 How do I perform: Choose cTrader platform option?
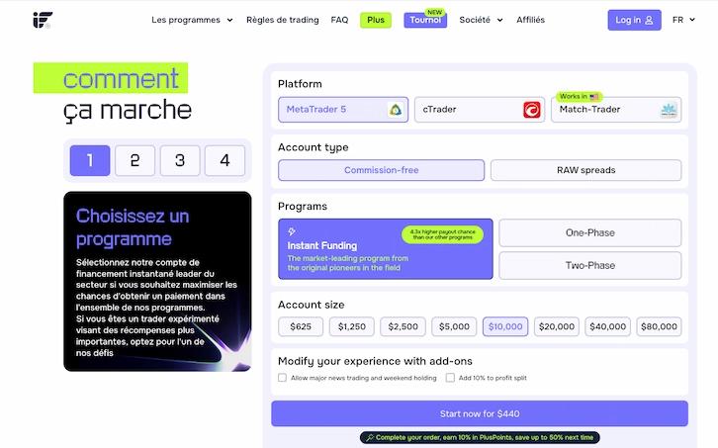[x=480, y=110]
